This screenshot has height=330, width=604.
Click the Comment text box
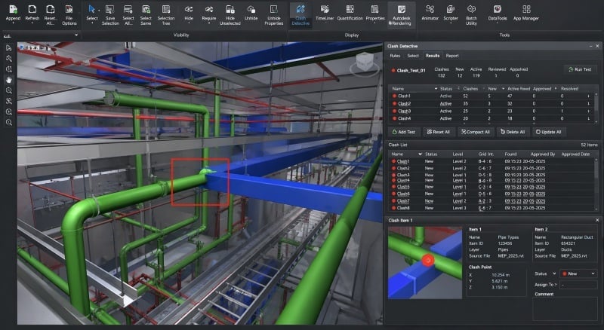pos(565,308)
